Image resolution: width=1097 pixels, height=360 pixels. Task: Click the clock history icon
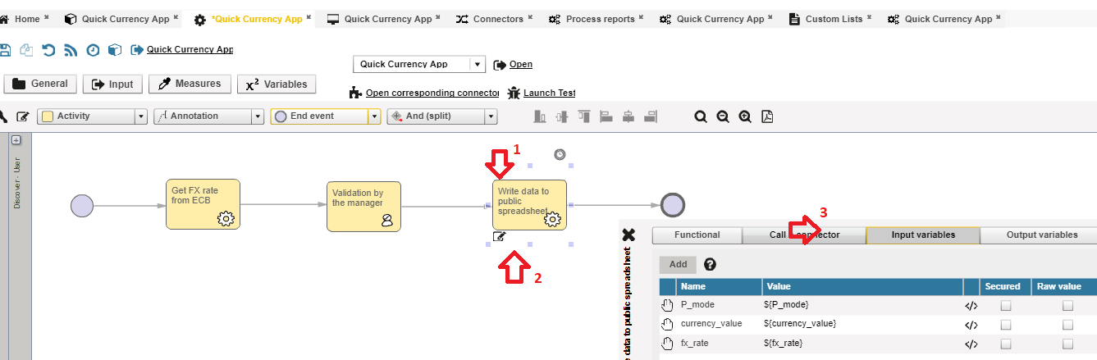click(93, 50)
